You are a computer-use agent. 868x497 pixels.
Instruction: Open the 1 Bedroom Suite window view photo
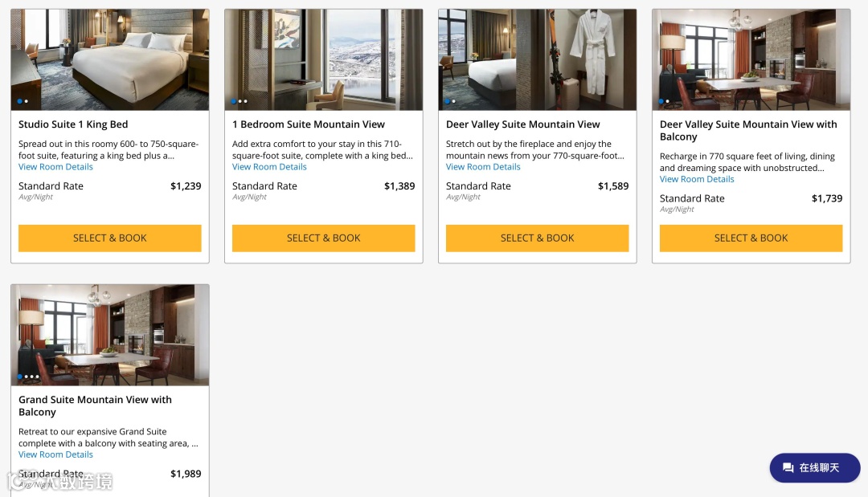[323, 59]
